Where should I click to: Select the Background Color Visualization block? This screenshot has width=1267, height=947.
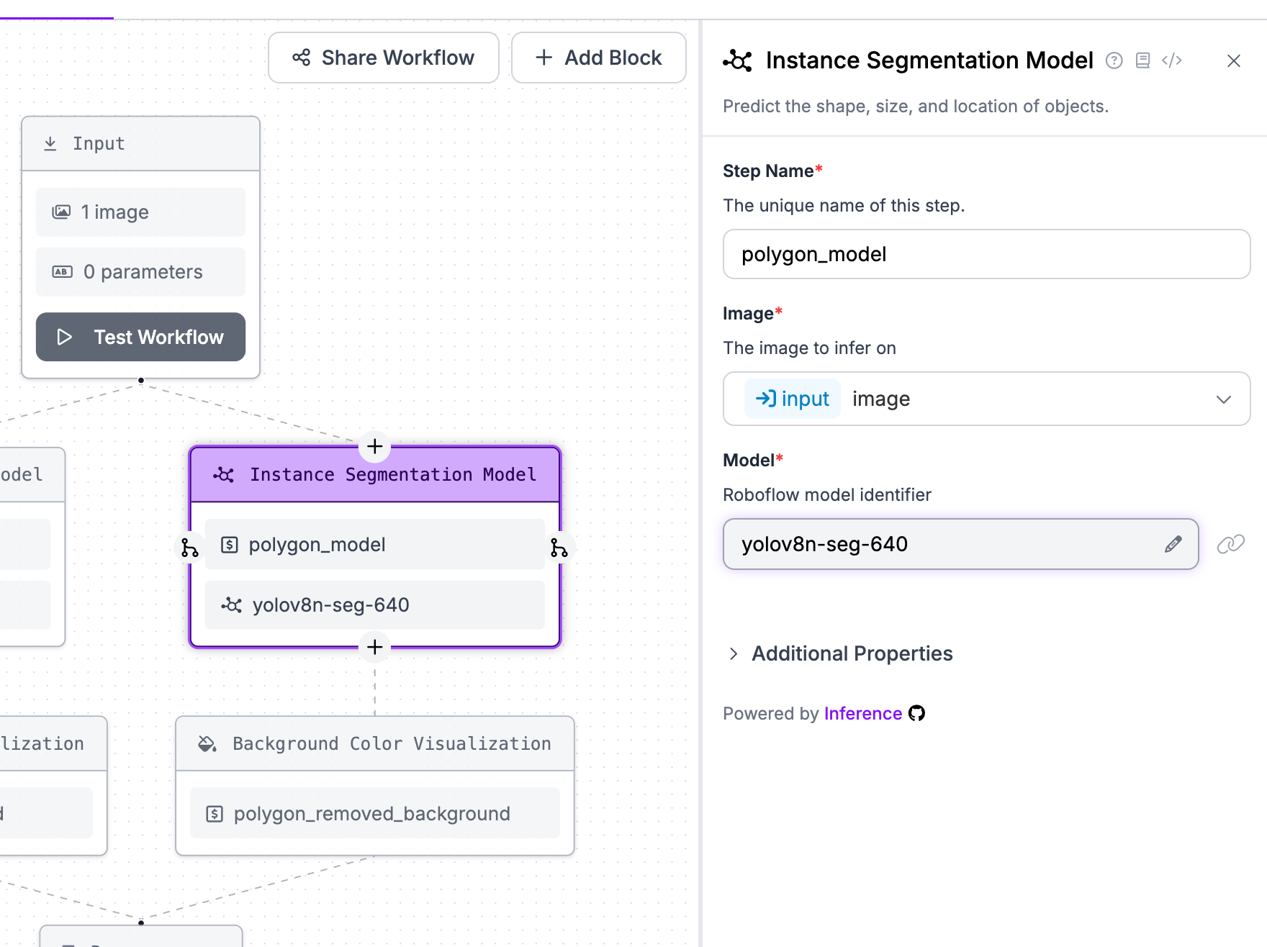pyautogui.click(x=374, y=743)
